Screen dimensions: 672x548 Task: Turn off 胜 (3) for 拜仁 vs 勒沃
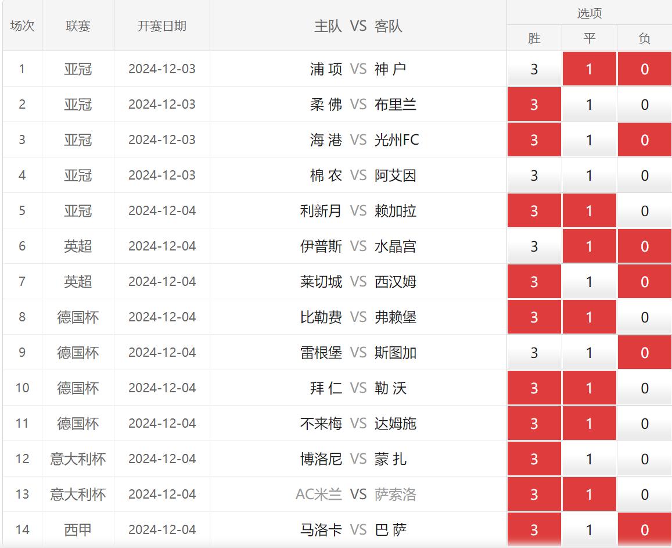pos(534,388)
